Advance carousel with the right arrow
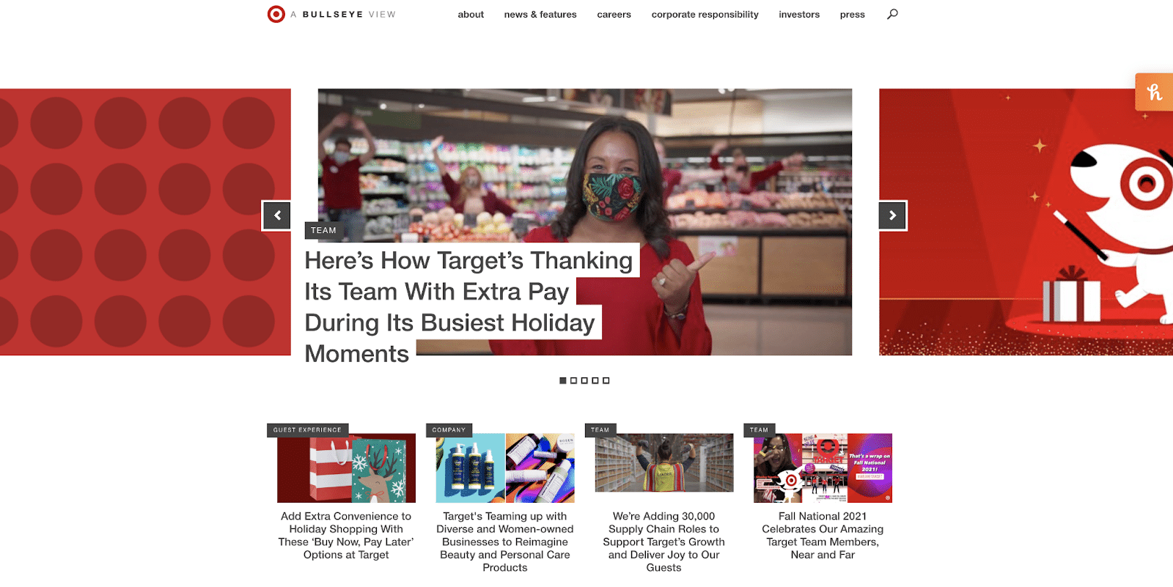This screenshot has width=1173, height=587. tap(892, 215)
